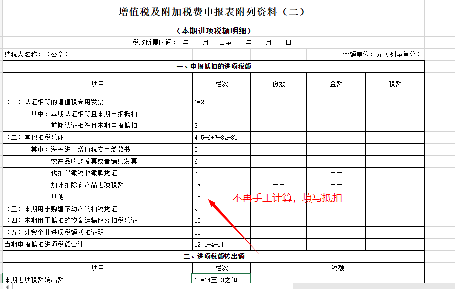Click the horizontal scrollbar left arrow
Viewport: 455px width, 289px height.
(x=7, y=286)
